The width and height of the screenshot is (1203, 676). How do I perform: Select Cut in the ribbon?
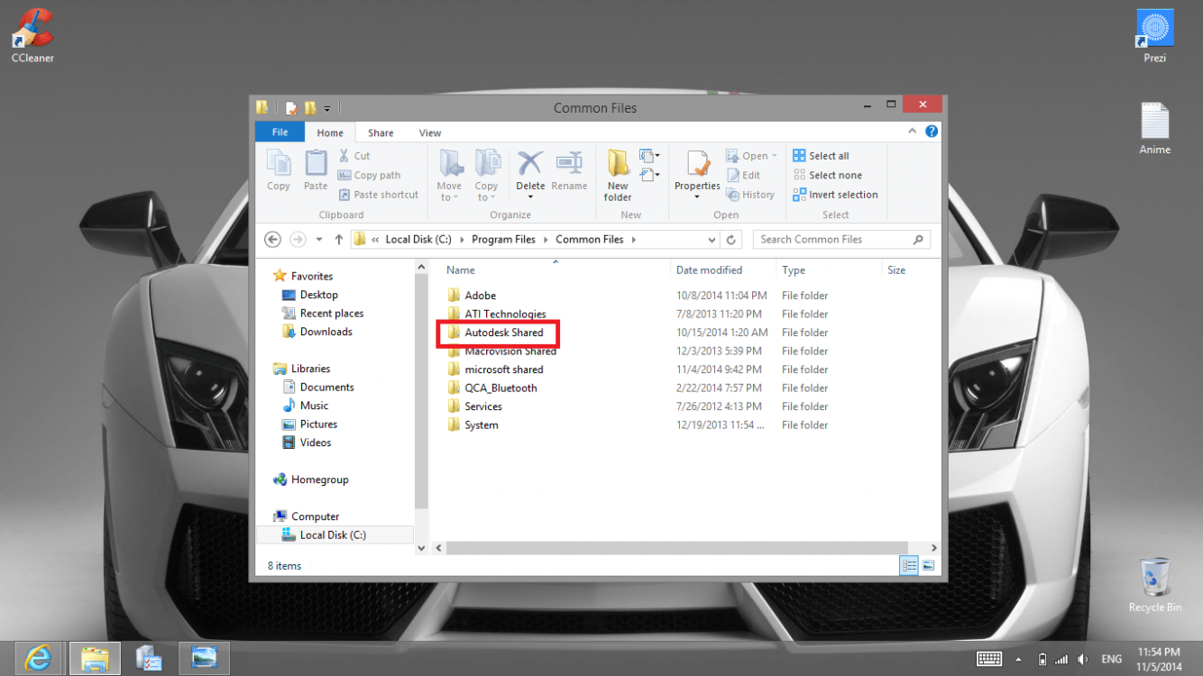coord(354,156)
